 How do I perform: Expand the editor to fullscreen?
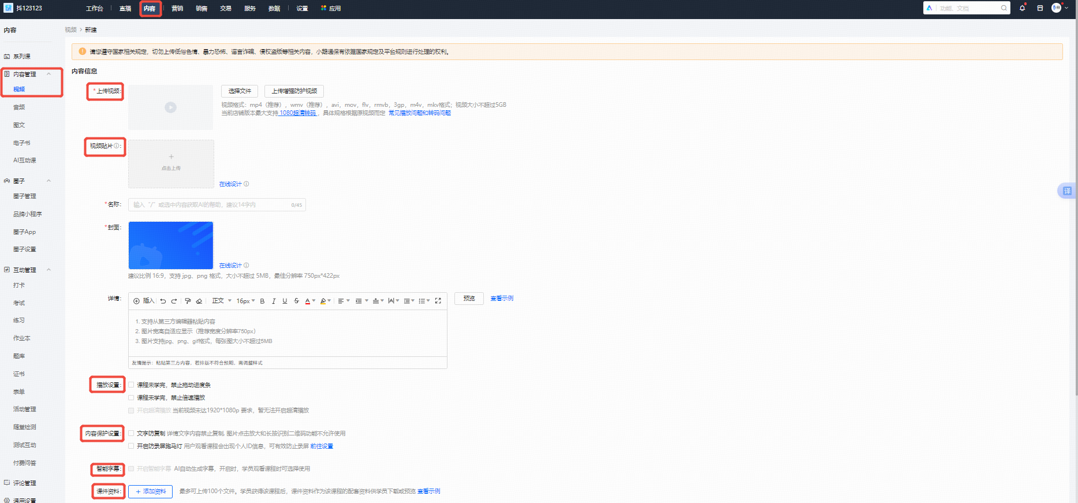click(438, 301)
